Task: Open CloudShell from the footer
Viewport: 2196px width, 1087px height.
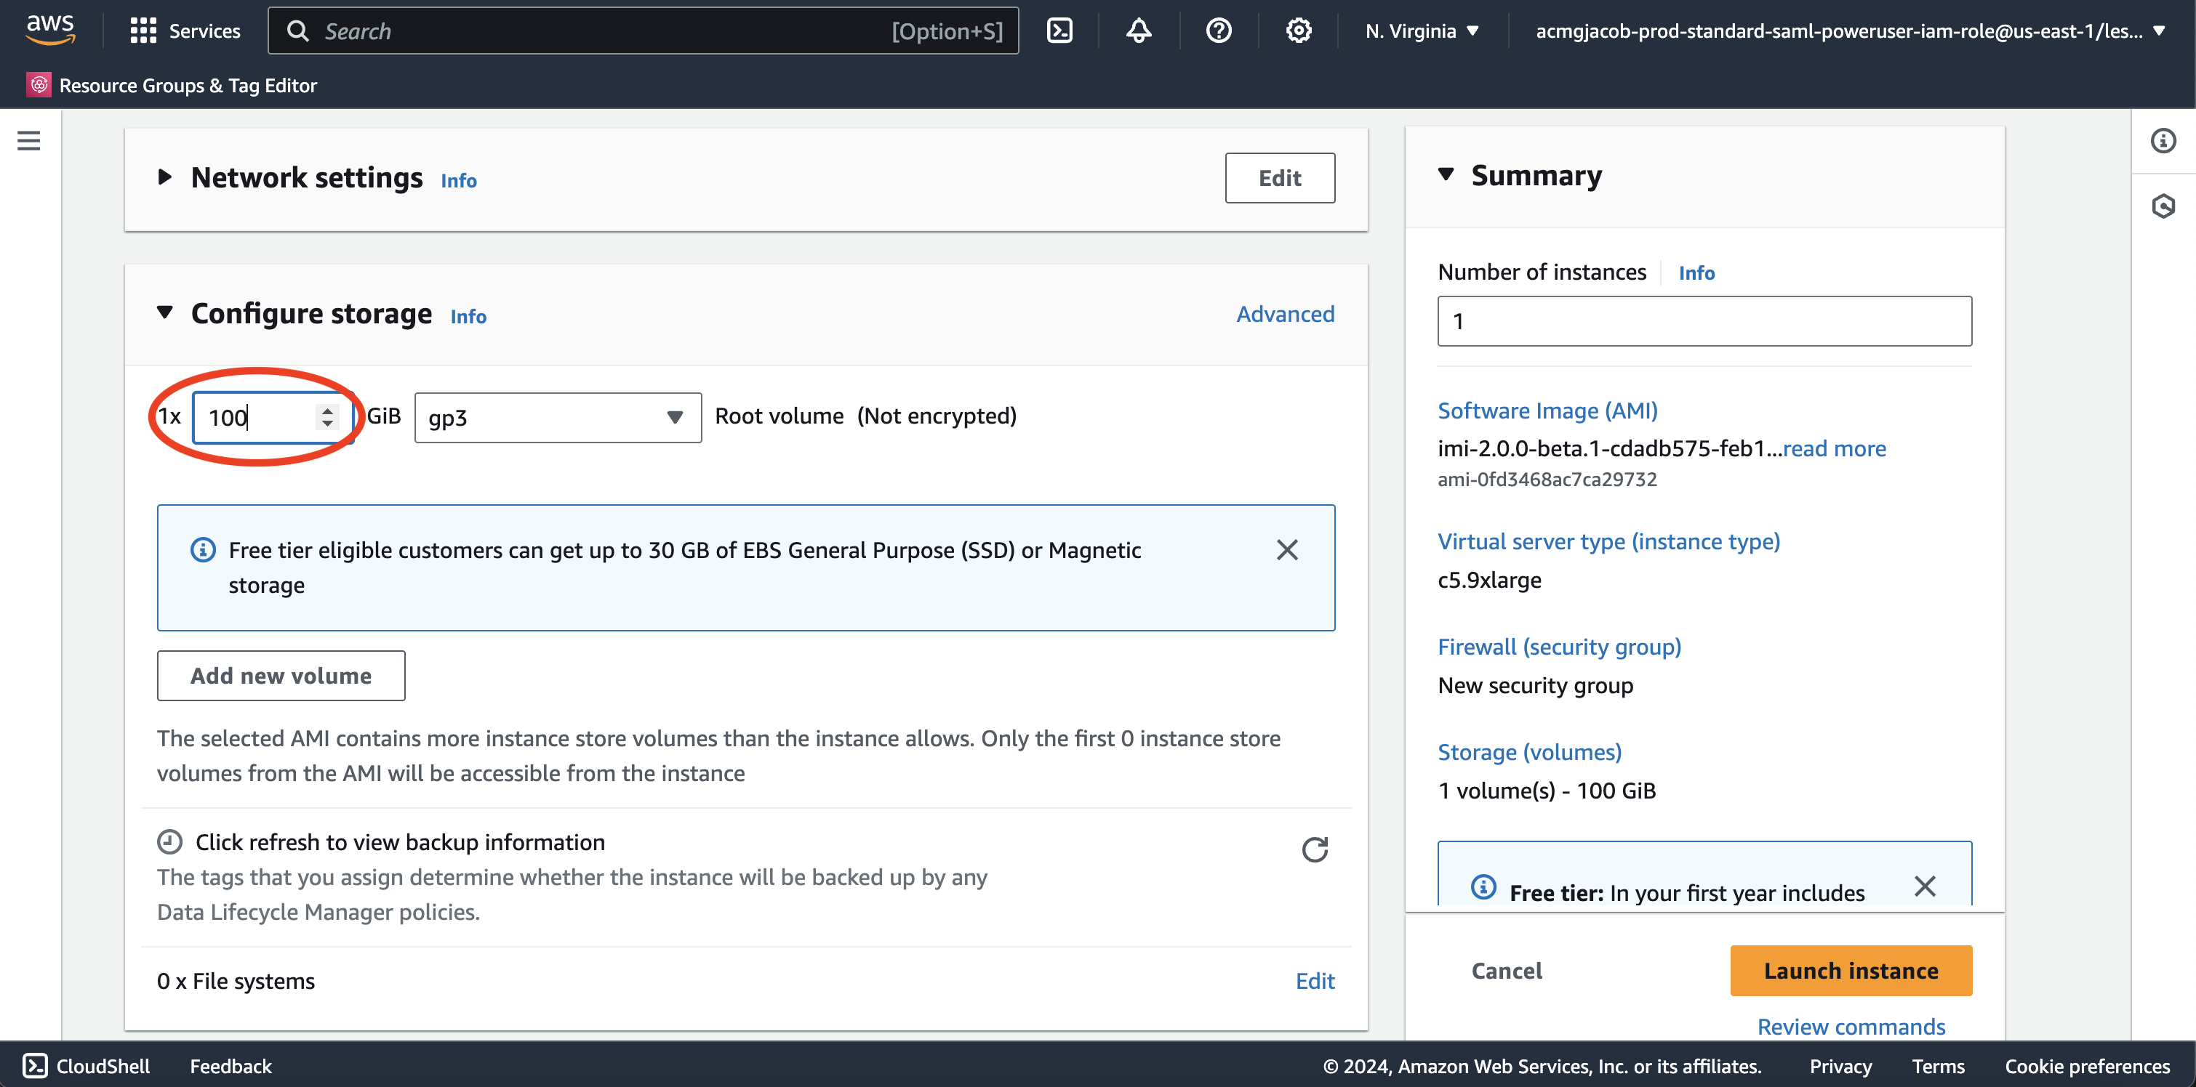Action: tap(86, 1066)
